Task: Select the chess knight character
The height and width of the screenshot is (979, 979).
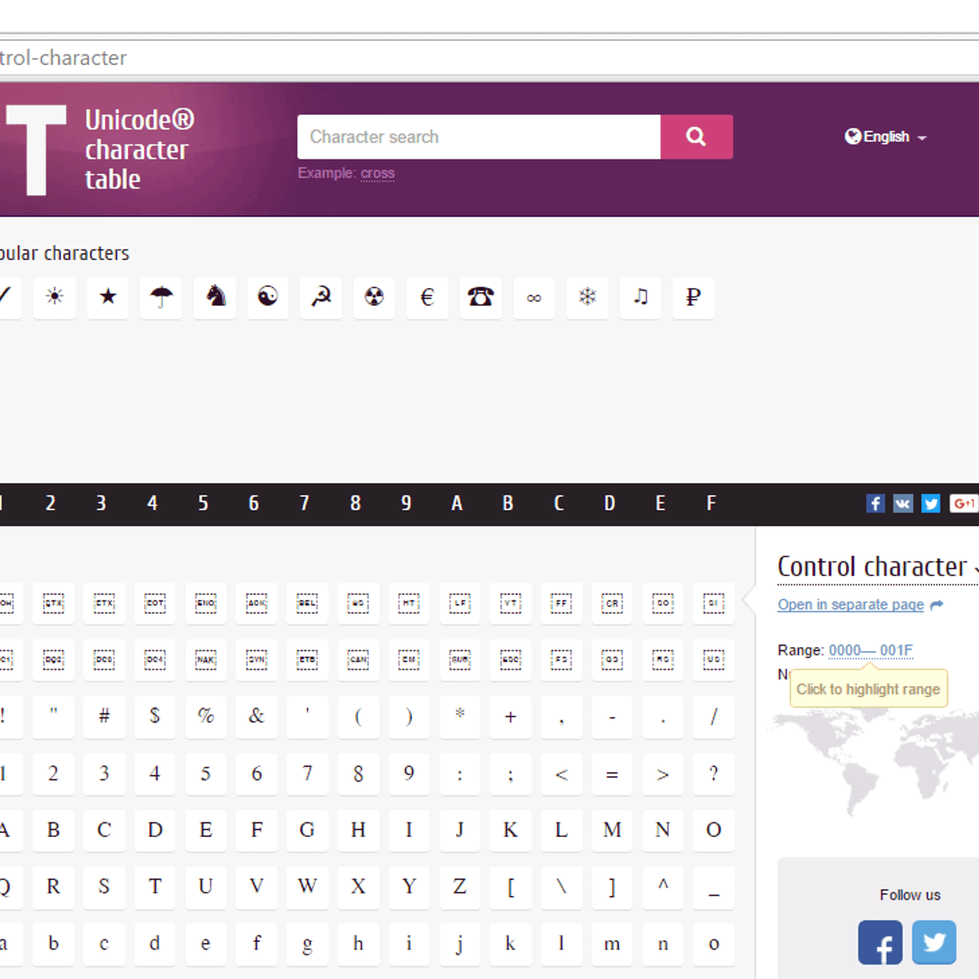Action: [x=214, y=298]
